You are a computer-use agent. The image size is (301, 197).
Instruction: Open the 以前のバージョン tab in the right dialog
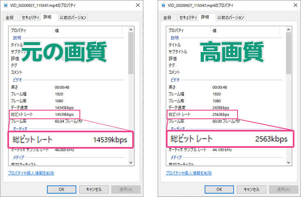tap(231, 18)
